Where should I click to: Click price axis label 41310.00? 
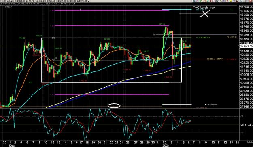pos(247,71)
